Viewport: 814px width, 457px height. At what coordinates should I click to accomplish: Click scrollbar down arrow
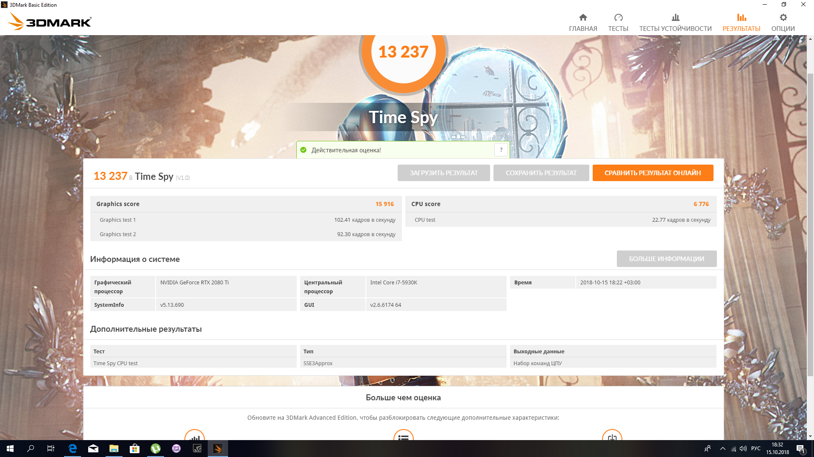tap(810, 436)
